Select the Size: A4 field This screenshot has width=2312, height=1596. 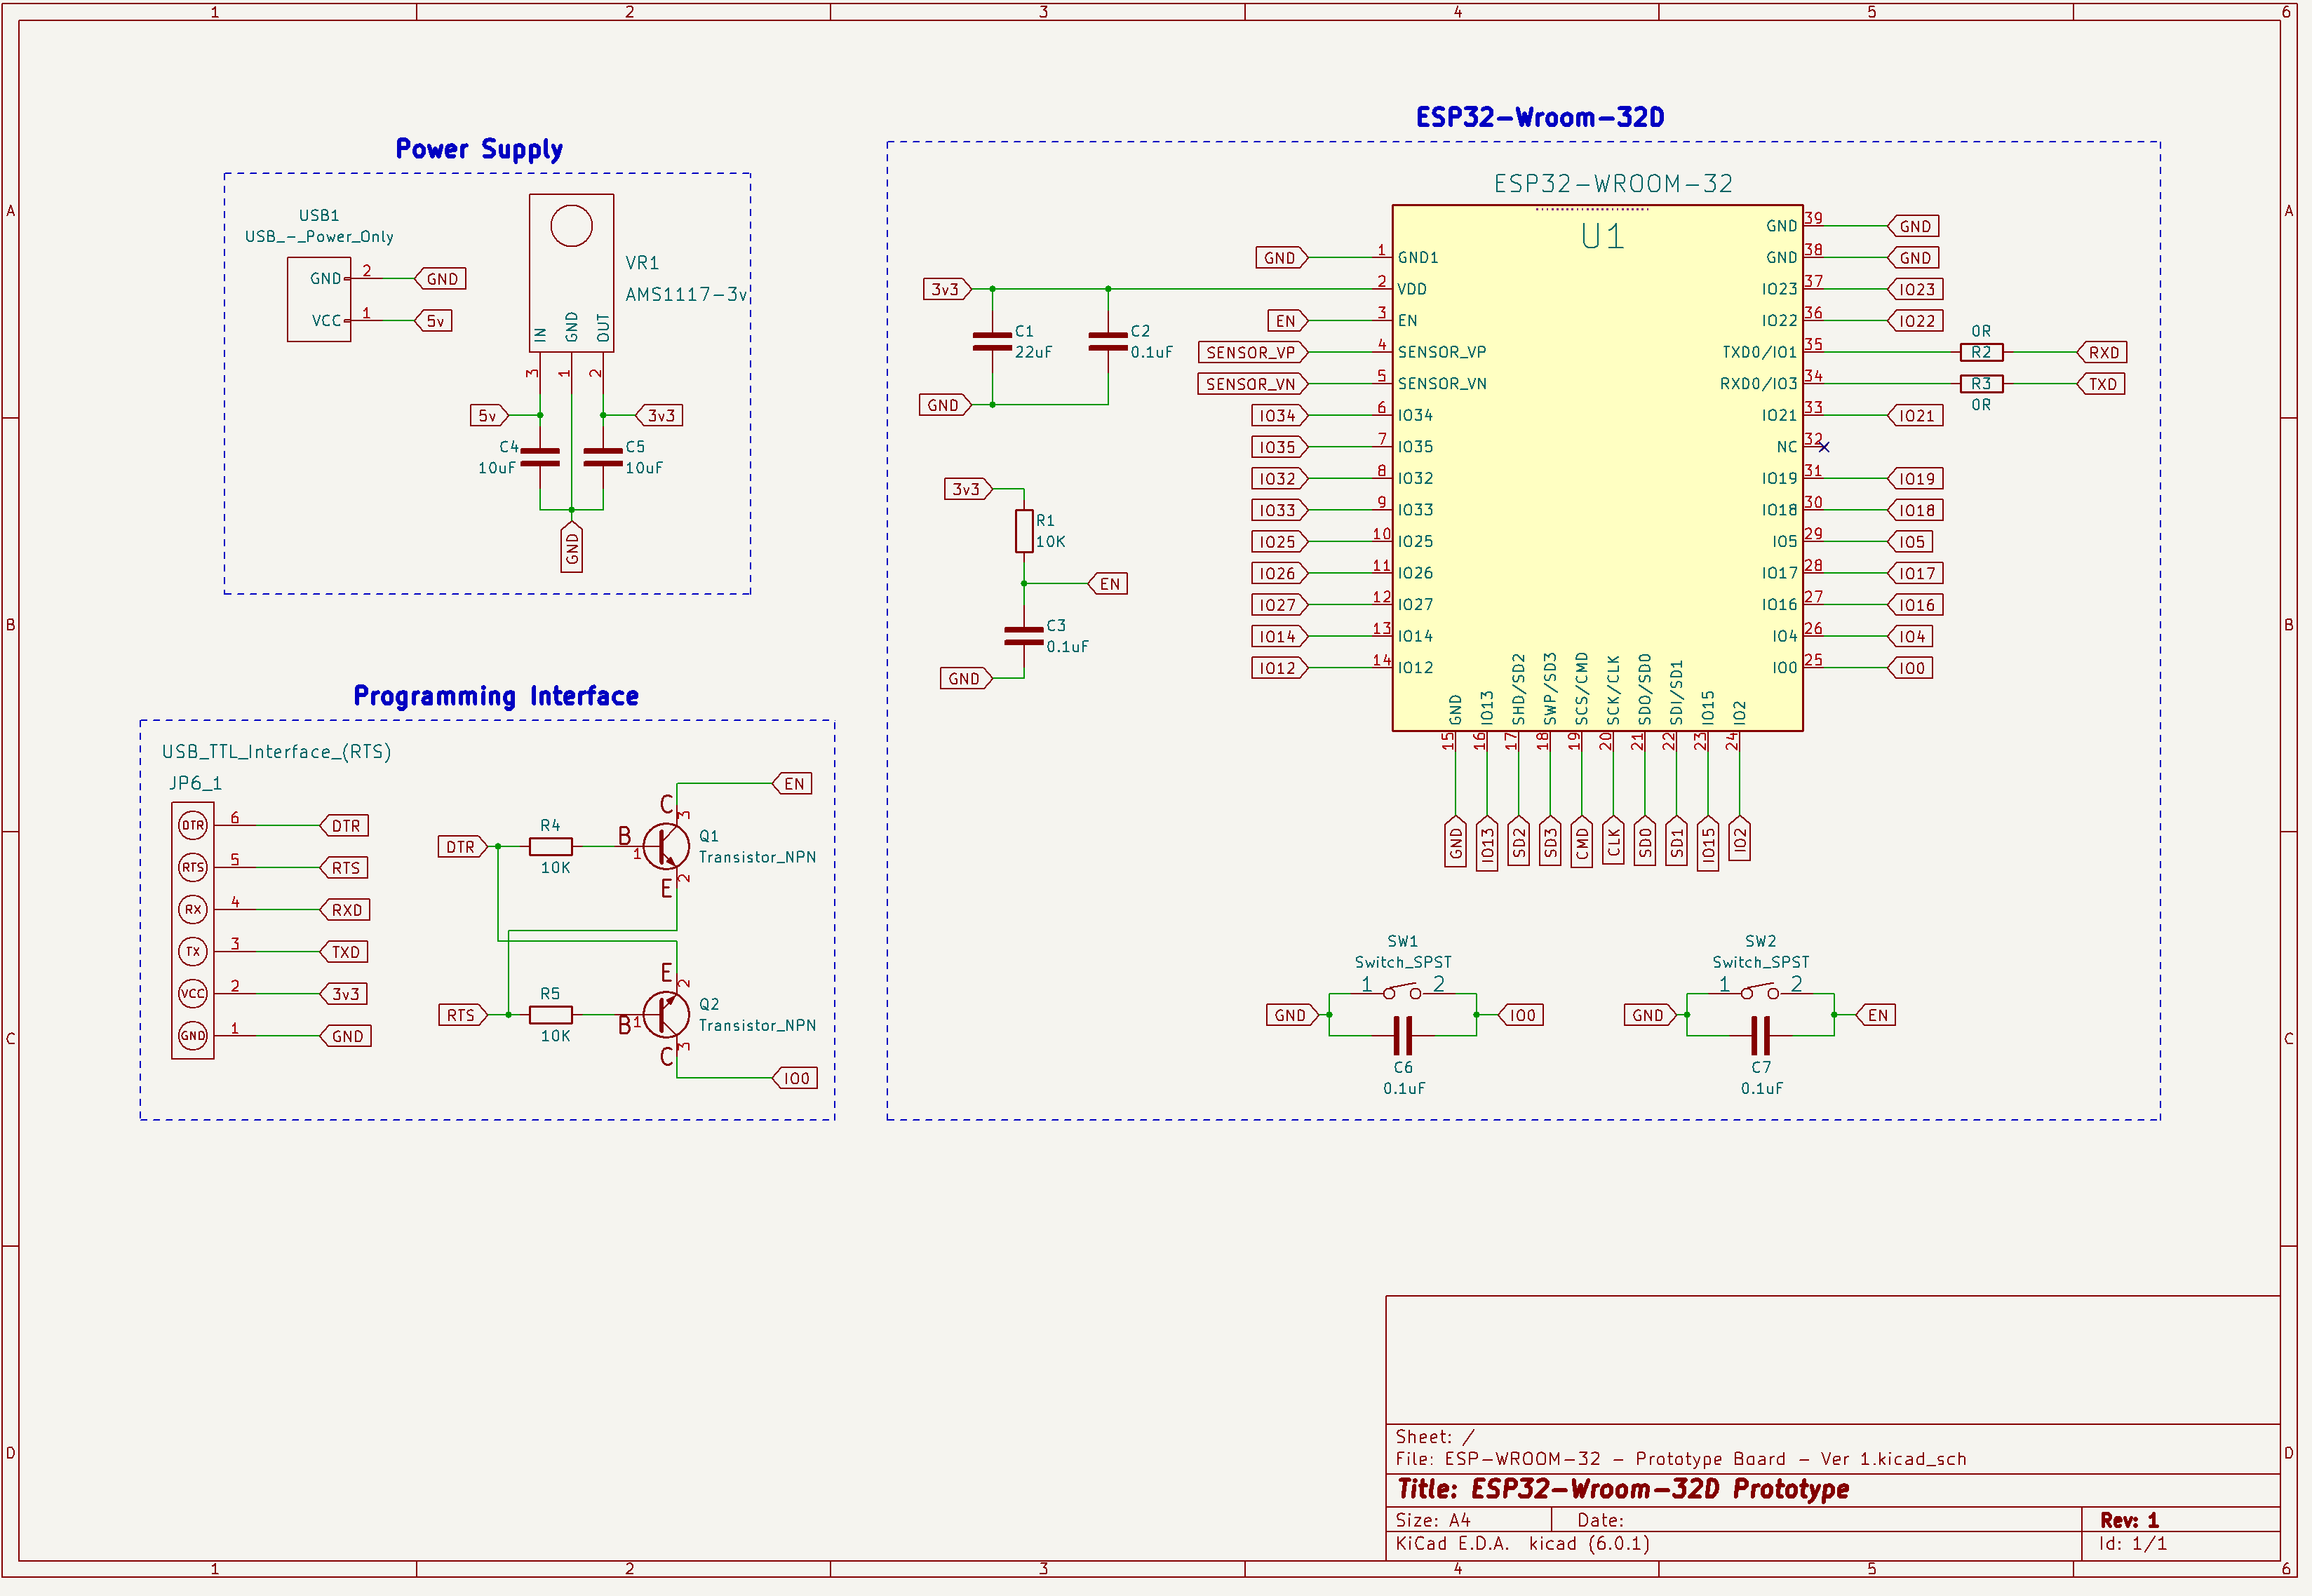tap(1432, 1520)
